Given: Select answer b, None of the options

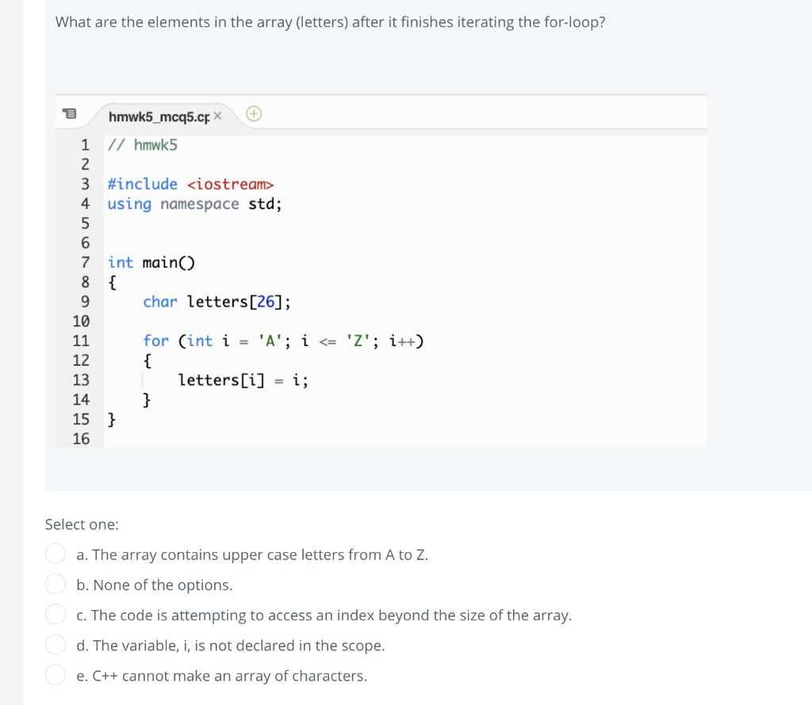Looking at the screenshot, I should point(56,584).
